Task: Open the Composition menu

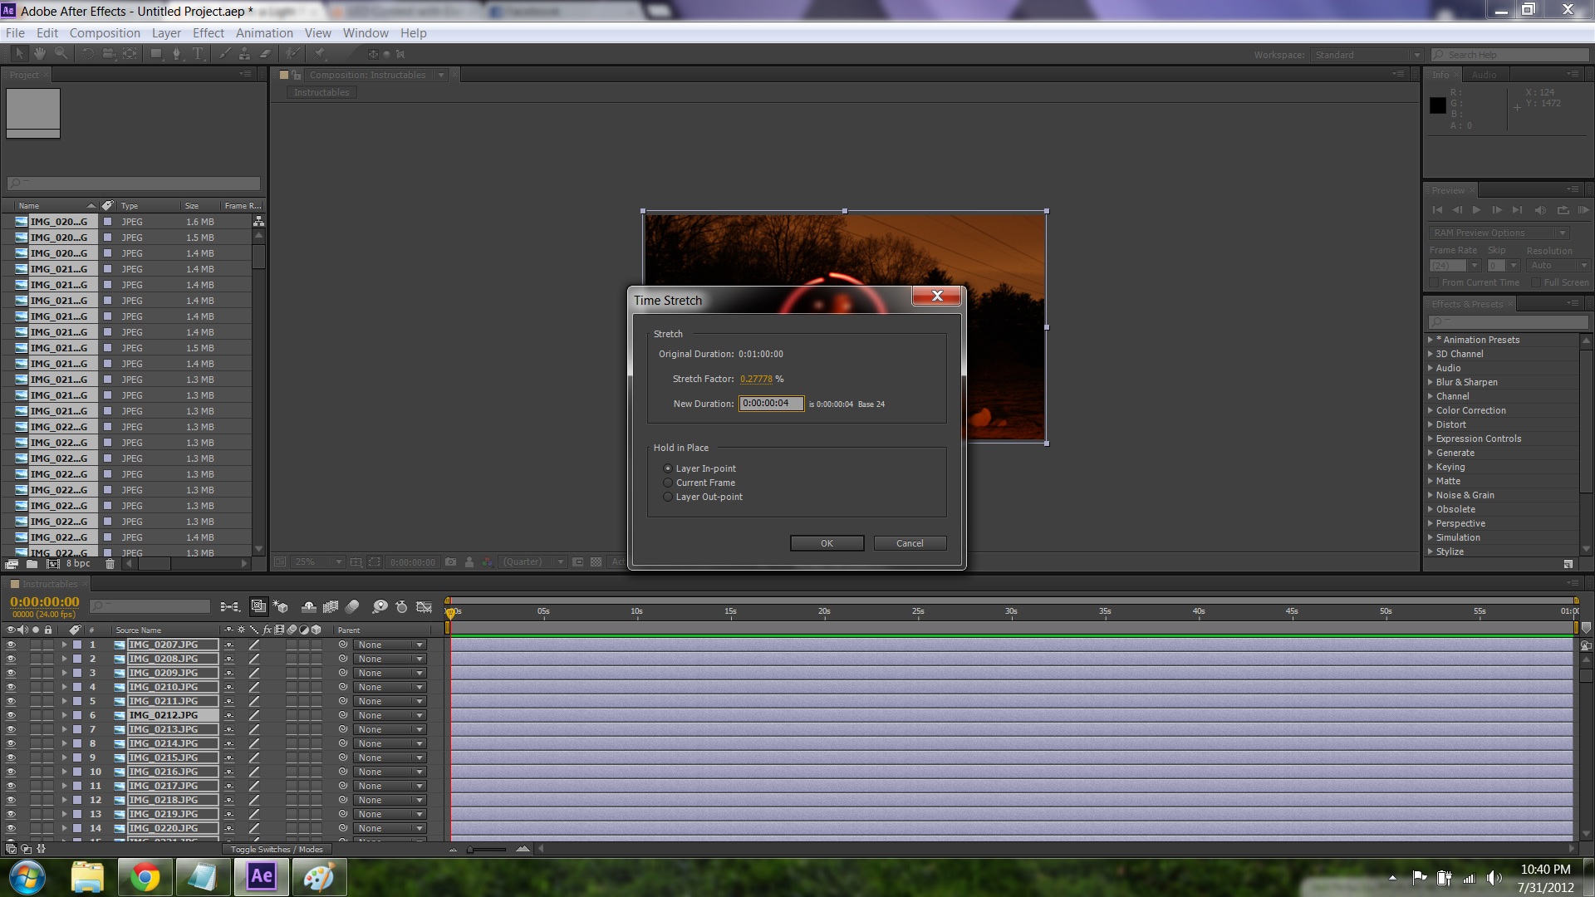Action: (x=103, y=33)
